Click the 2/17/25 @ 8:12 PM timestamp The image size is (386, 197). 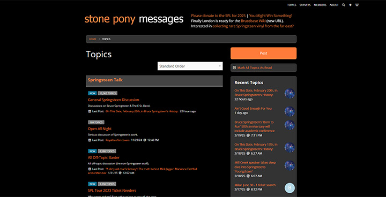[x=248, y=190]
